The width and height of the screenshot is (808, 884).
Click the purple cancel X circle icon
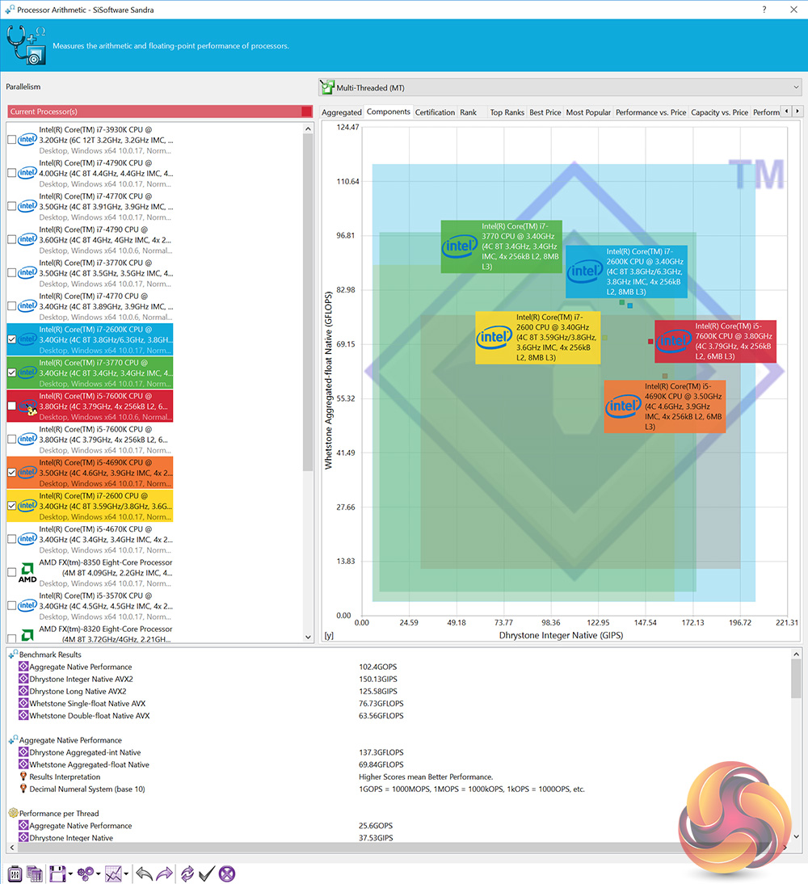pos(227,873)
